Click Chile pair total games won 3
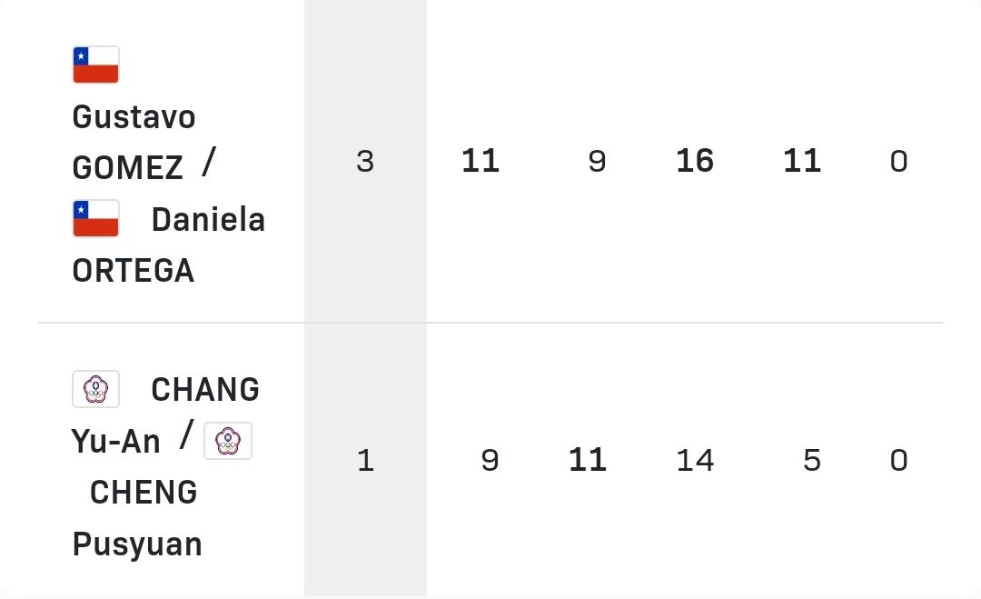 (x=365, y=162)
